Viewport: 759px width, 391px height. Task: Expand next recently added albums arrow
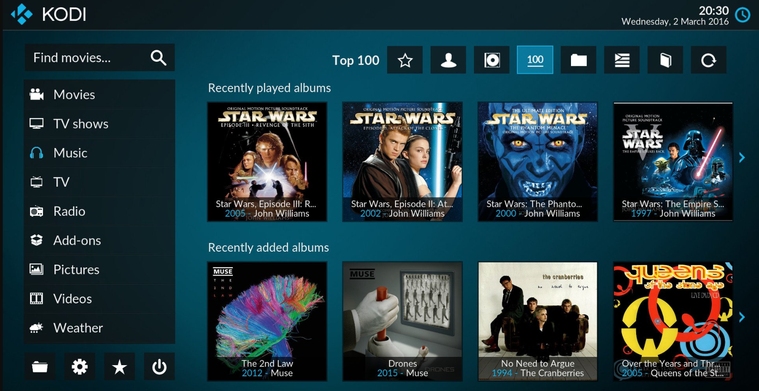[742, 317]
